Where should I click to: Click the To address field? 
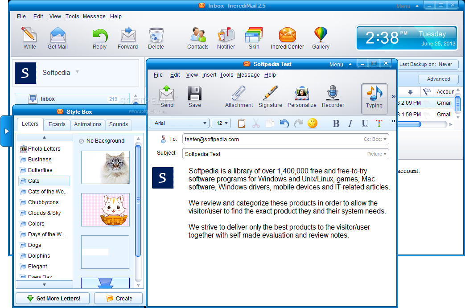tap(286, 140)
